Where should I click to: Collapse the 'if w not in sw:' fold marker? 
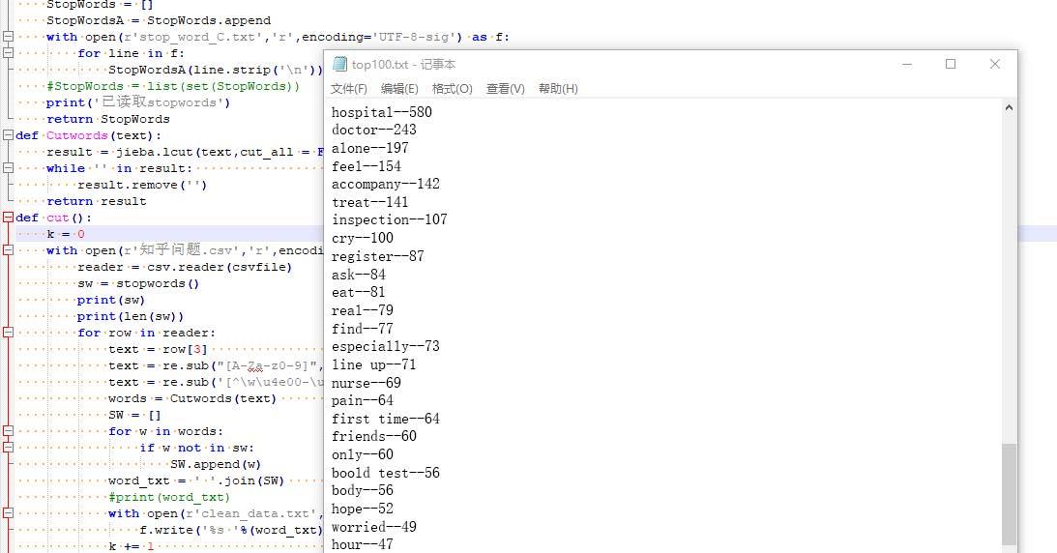click(x=8, y=447)
